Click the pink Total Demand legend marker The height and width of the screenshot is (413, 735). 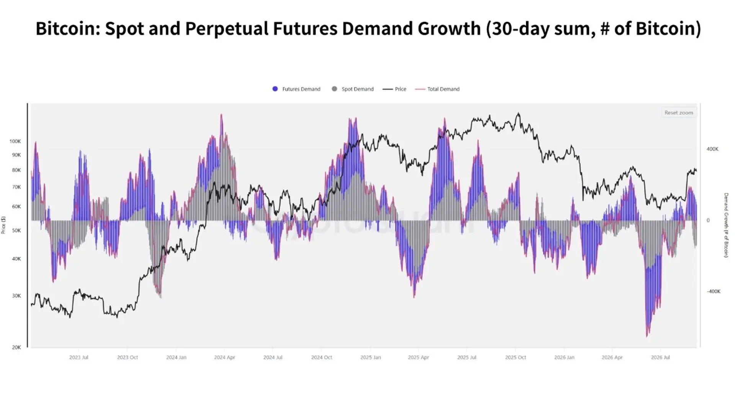pos(420,89)
